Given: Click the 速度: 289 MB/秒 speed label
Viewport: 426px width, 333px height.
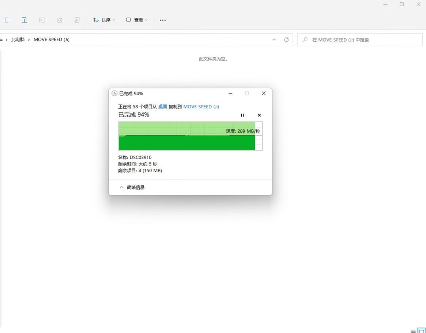Looking at the screenshot, I should 243,131.
